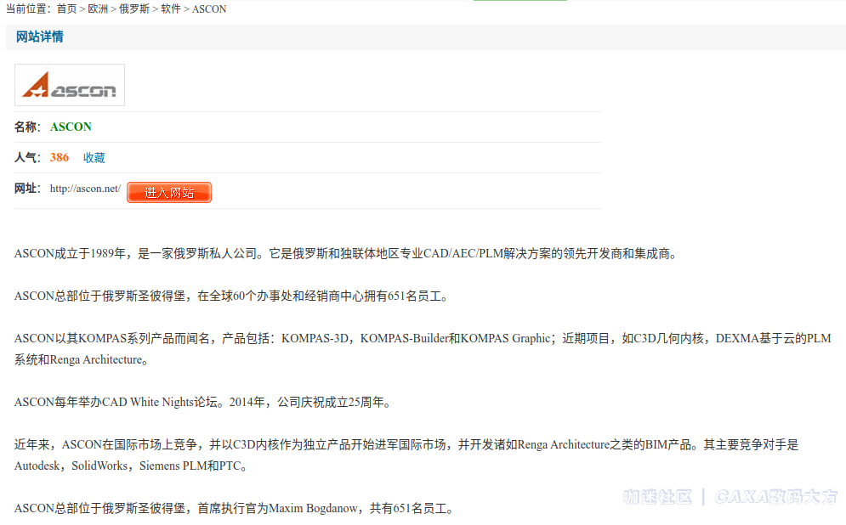Click paragraph starting 近年来，ASCON在国际市场
The height and width of the screenshot is (525, 846).
406,455
